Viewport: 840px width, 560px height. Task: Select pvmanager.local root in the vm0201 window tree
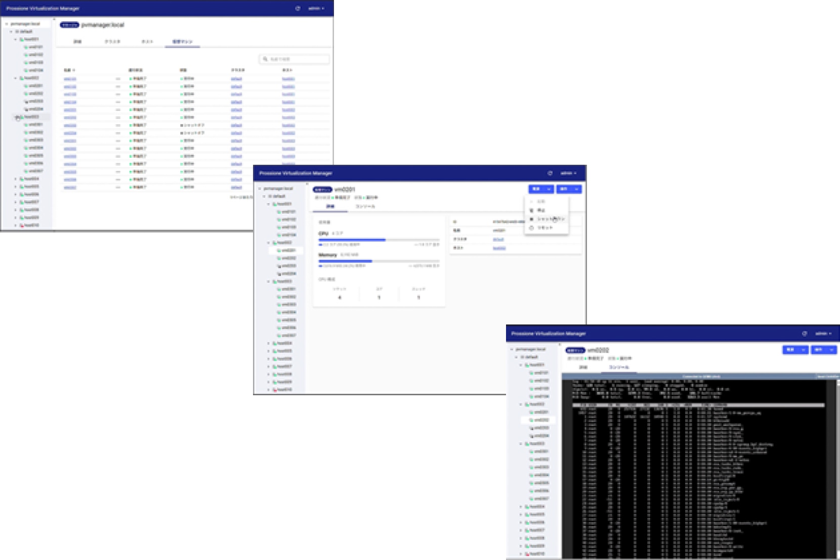coord(278,189)
